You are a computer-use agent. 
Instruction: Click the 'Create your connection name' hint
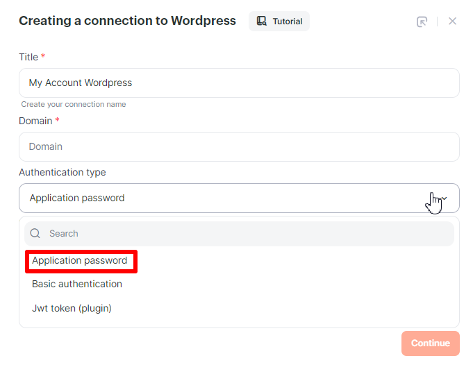point(74,105)
